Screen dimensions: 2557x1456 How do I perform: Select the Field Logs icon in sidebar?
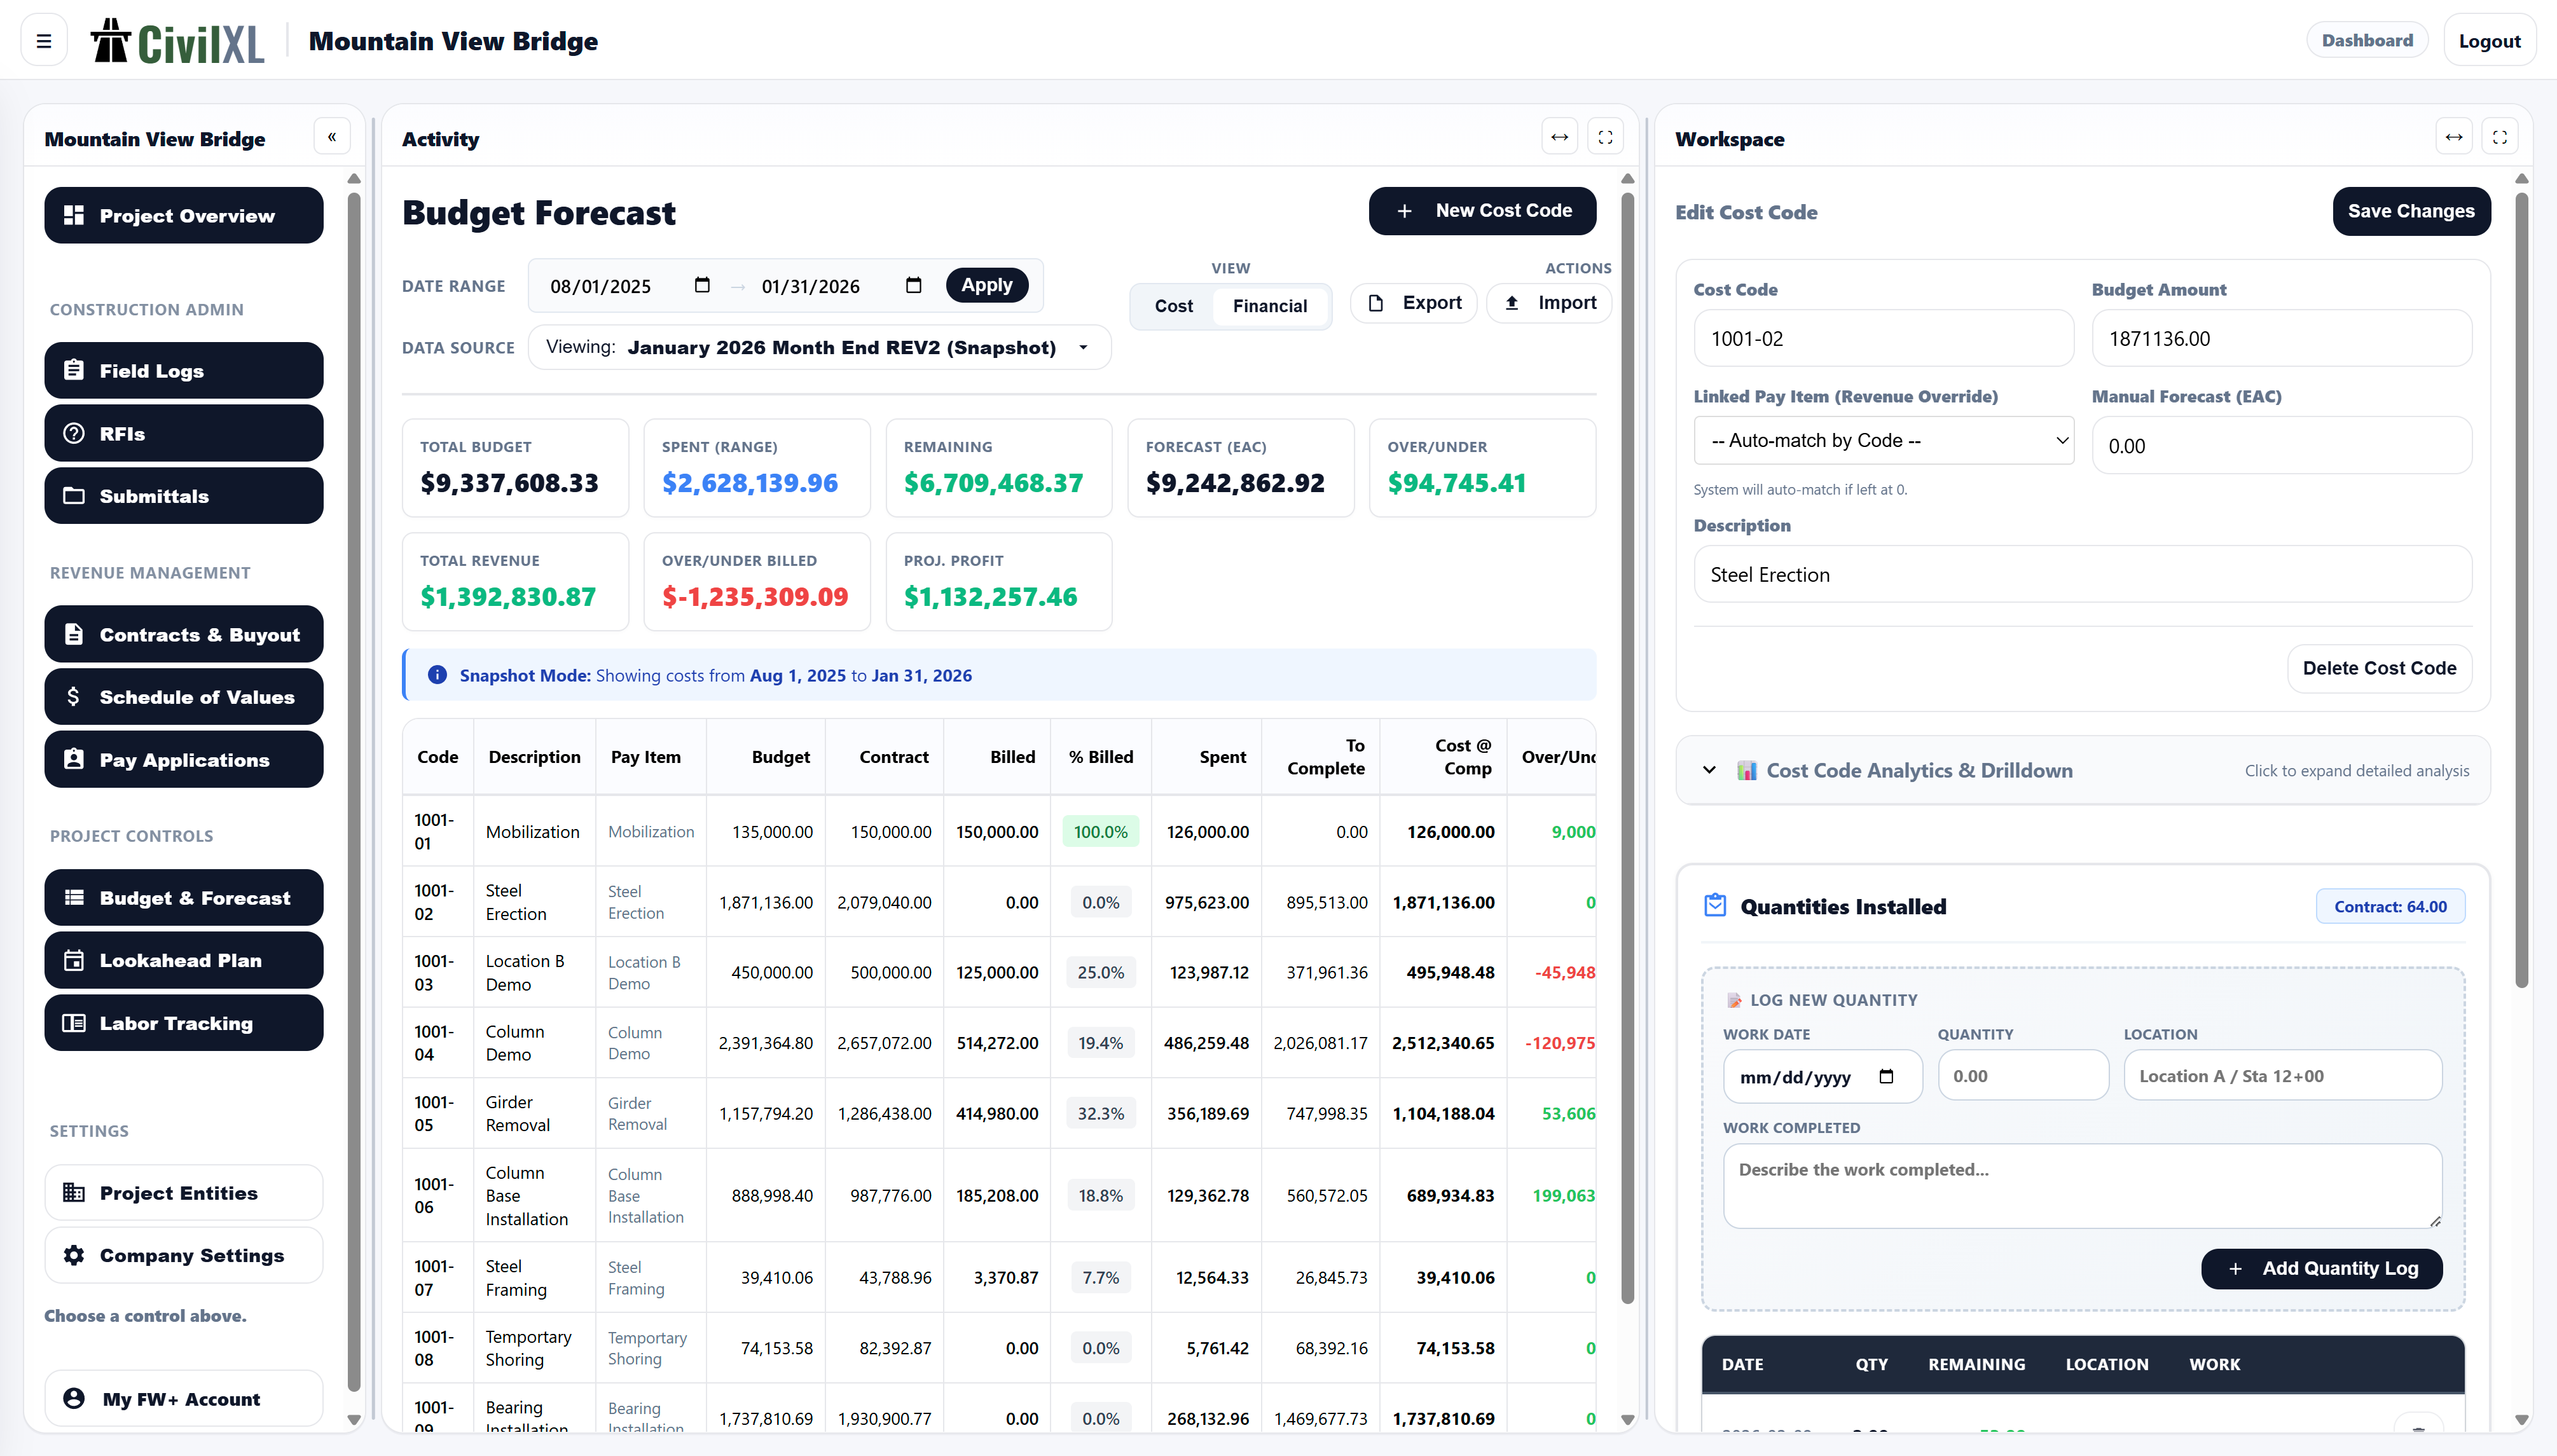click(75, 370)
